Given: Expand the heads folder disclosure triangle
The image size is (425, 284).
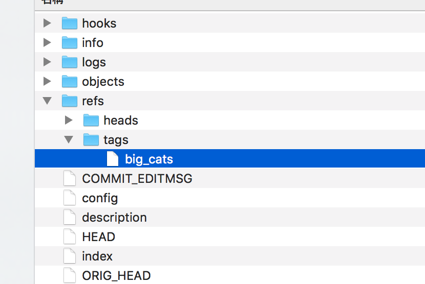Looking at the screenshot, I should coord(69,120).
